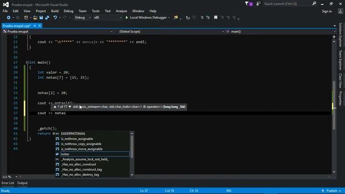Click Sign in
This screenshot has height=194, width=345.
click(x=327, y=11)
